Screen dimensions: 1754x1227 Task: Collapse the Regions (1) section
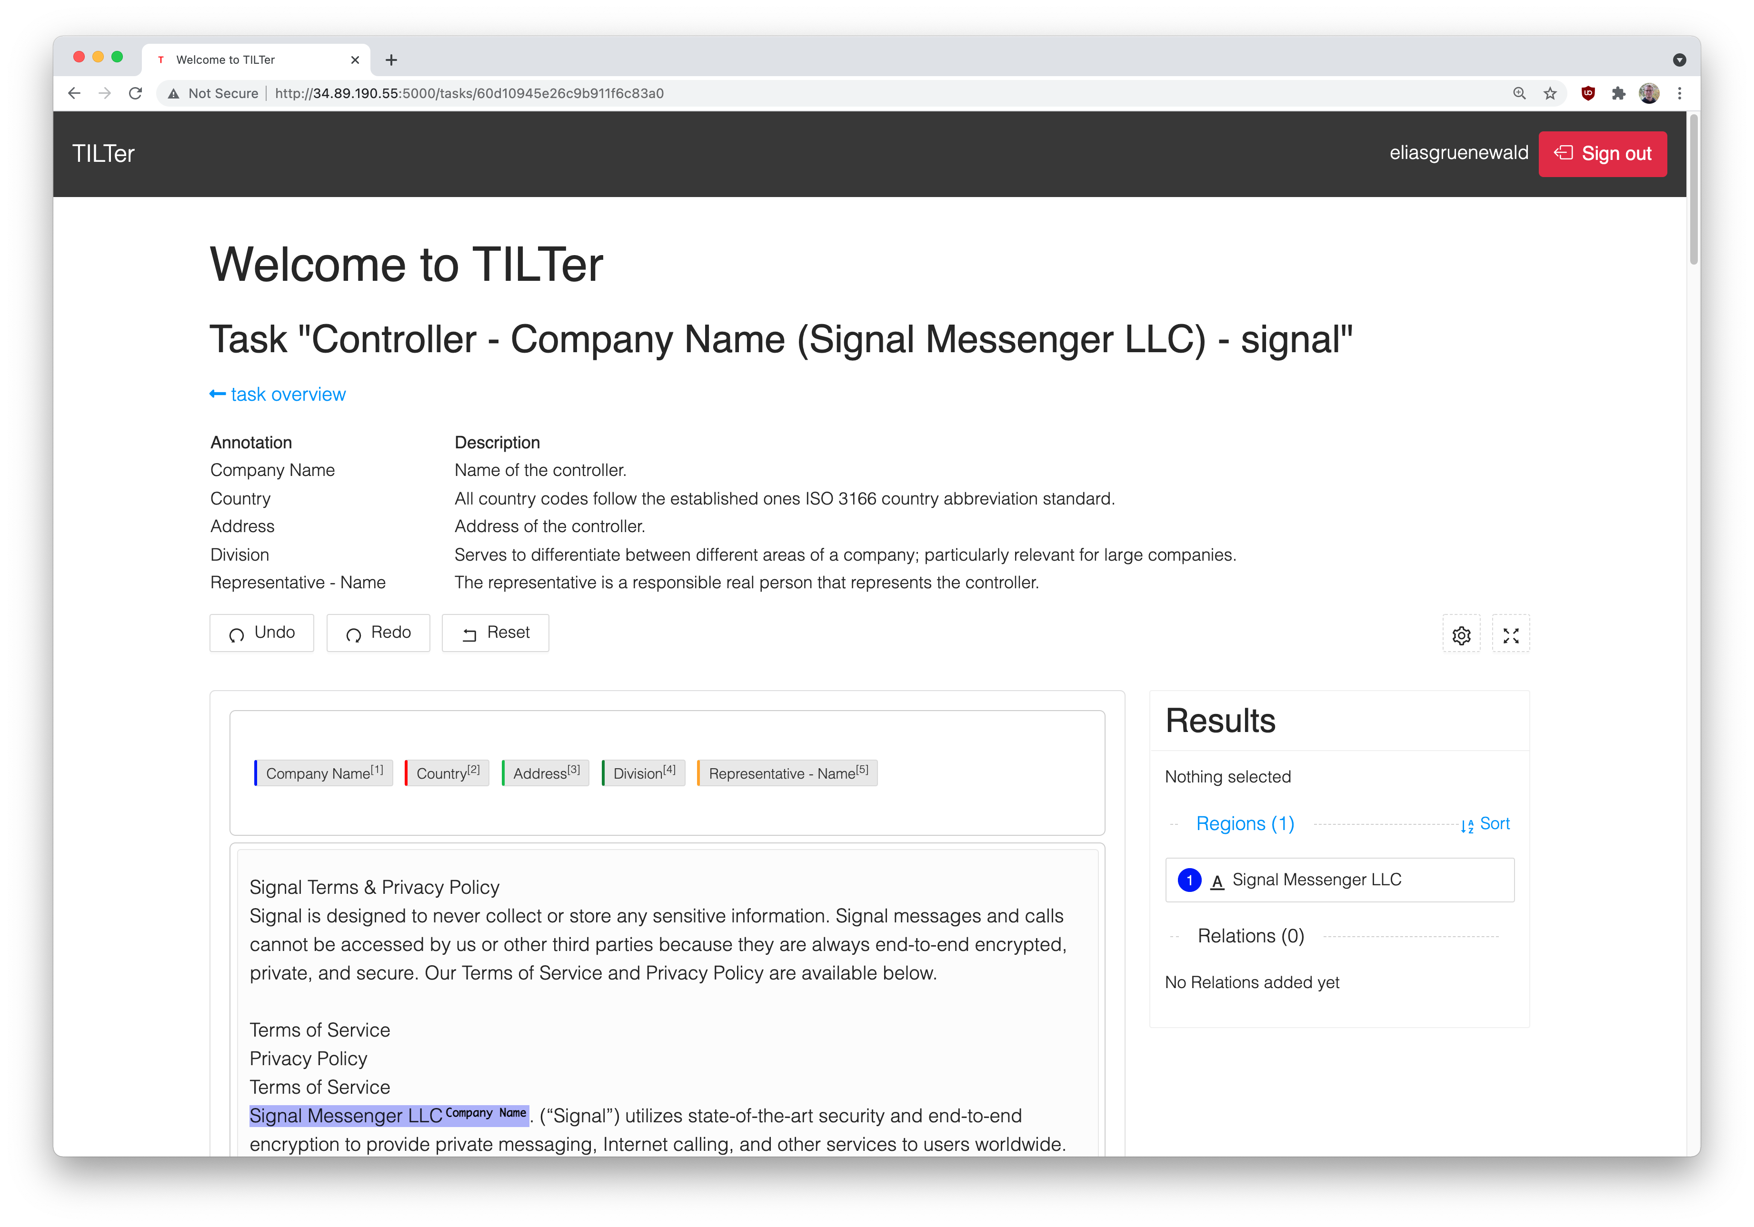pyautogui.click(x=1245, y=823)
